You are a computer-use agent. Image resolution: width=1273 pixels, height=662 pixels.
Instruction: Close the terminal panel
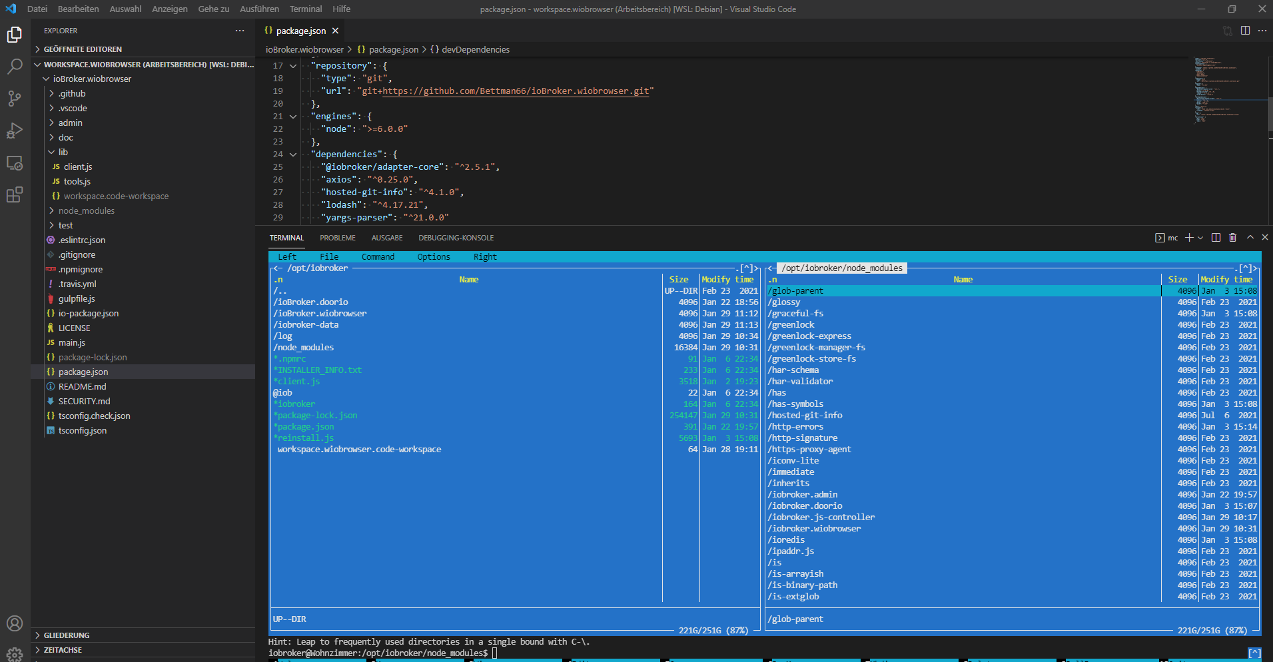point(1265,238)
